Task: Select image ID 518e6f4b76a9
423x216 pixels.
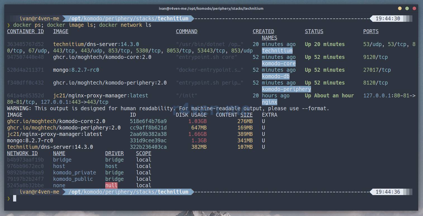Action: pos(148,121)
